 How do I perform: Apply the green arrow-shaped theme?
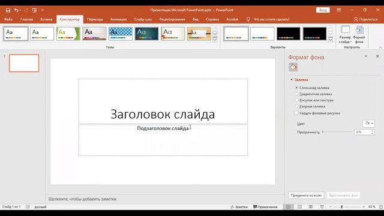pos(68,34)
